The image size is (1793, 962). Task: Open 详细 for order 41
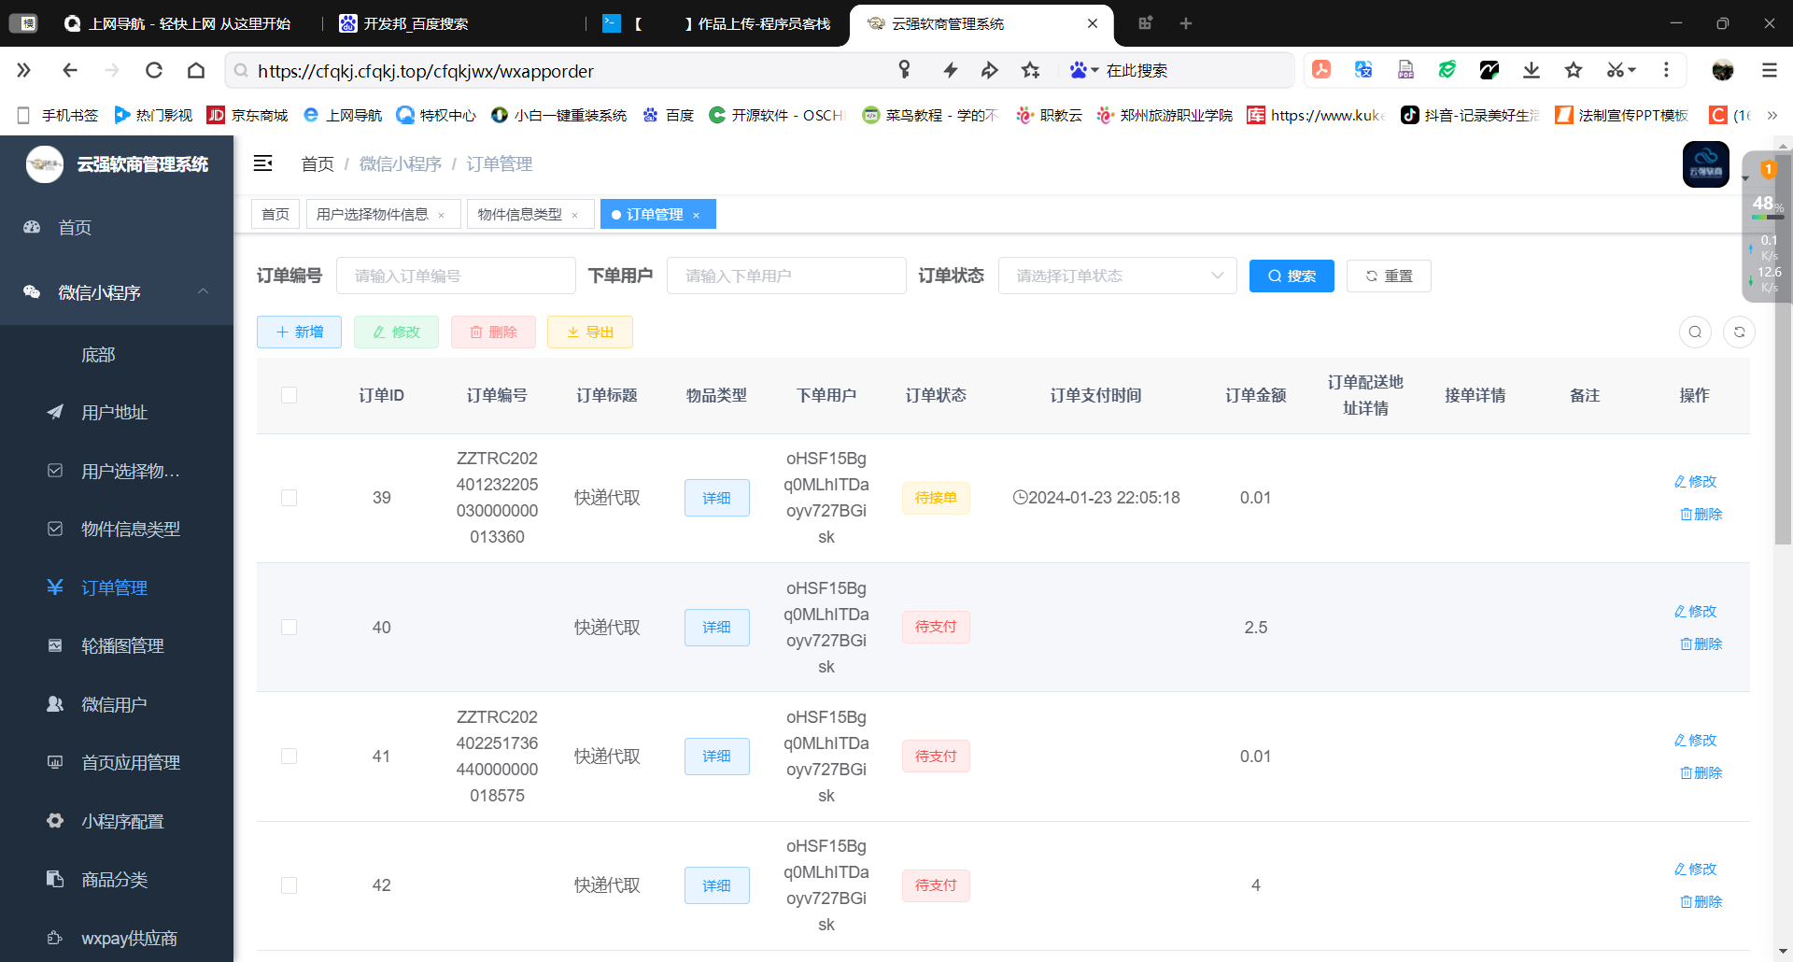716,756
